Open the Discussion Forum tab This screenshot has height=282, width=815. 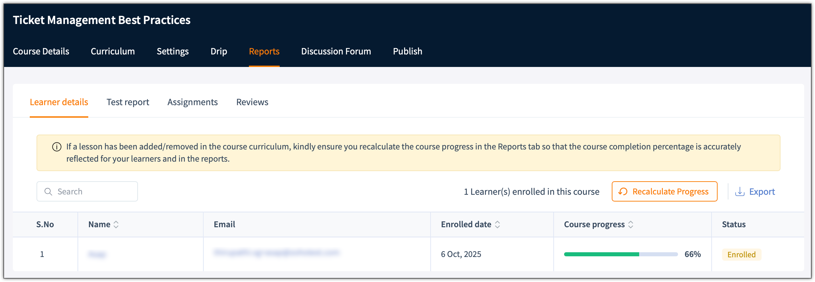[x=336, y=51]
